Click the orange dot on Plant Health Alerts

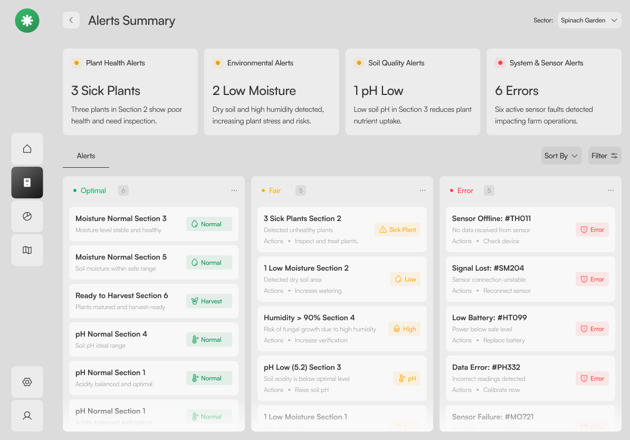(x=77, y=63)
